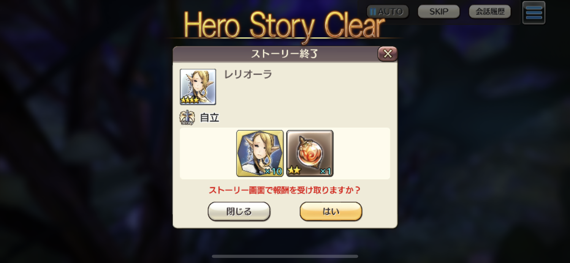Tap the レリオーラ shard reward icon
The width and height of the screenshot is (570, 263).
coord(260,153)
